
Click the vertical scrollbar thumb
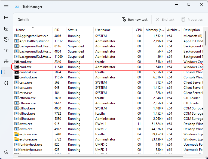(x=206, y=38)
